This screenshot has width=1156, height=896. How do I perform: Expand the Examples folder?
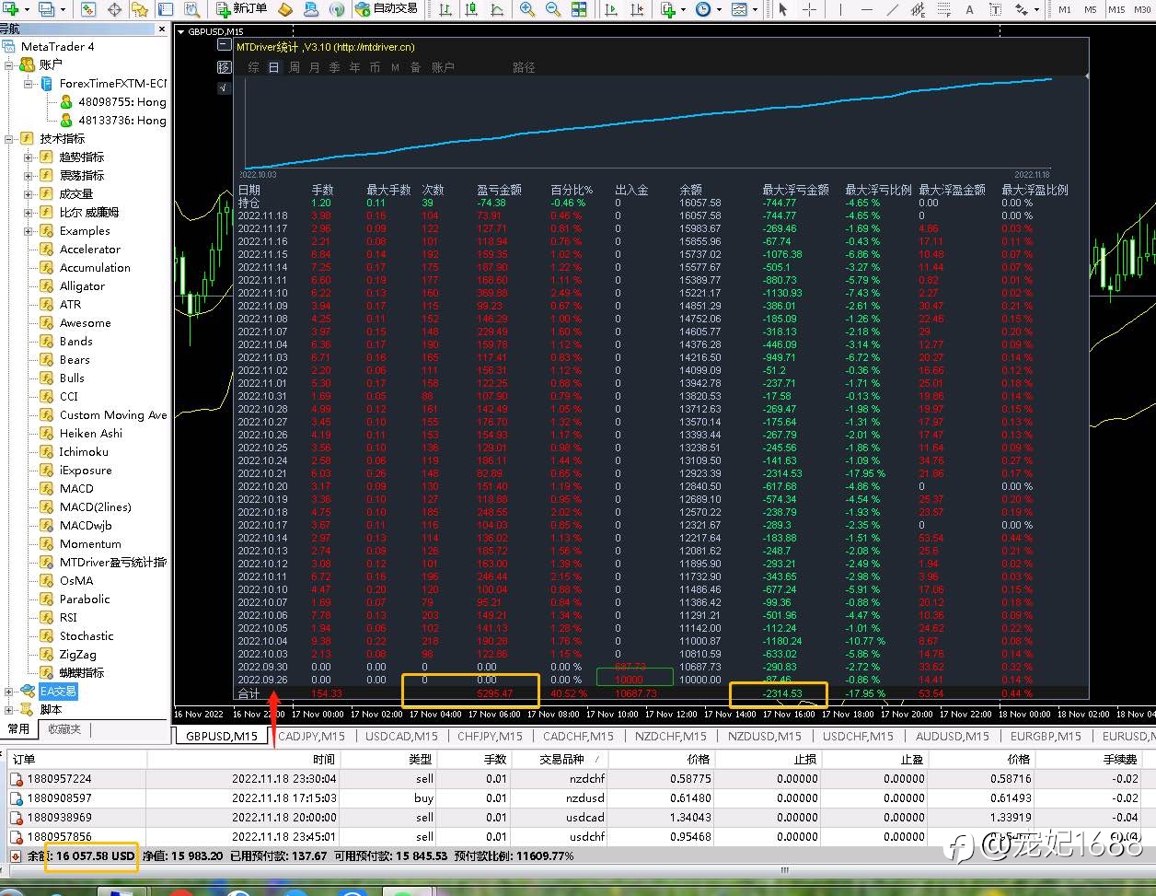pyautogui.click(x=29, y=230)
